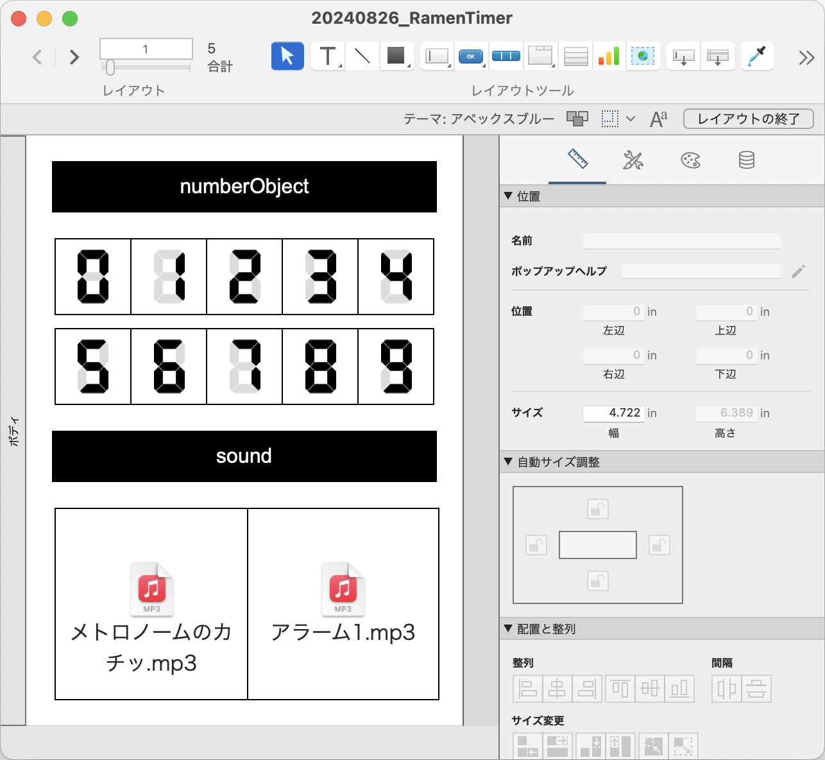Image resolution: width=825 pixels, height=760 pixels.
Task: Switch to the Position ruler tab
Action: pos(577,160)
